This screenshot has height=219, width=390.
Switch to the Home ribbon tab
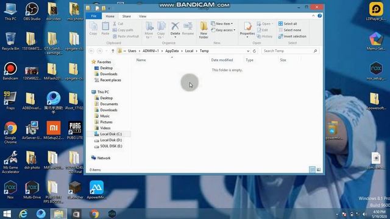(x=110, y=16)
